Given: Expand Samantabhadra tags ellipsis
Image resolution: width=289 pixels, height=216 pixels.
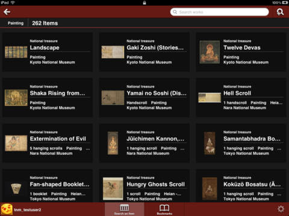Looking at the screenshot, I should pyautogui.click(x=279, y=149).
